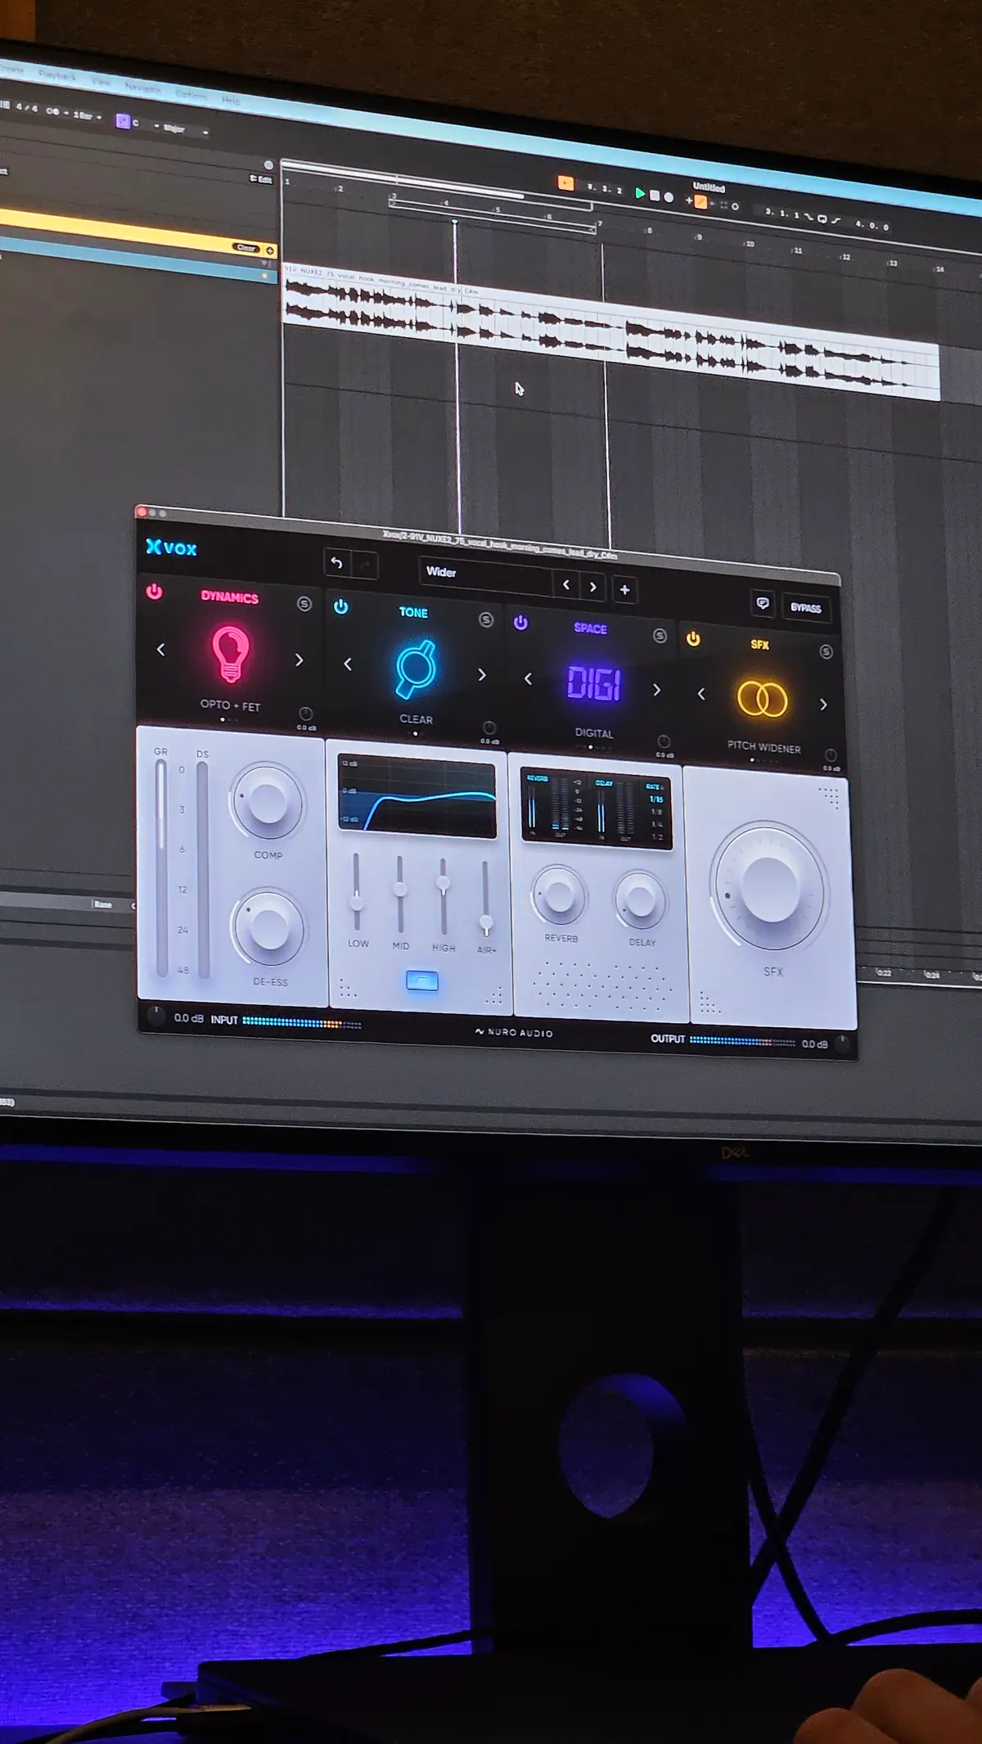Viewport: 982px width, 1744px height.
Task: Click the Bypass button
Action: tap(806, 608)
